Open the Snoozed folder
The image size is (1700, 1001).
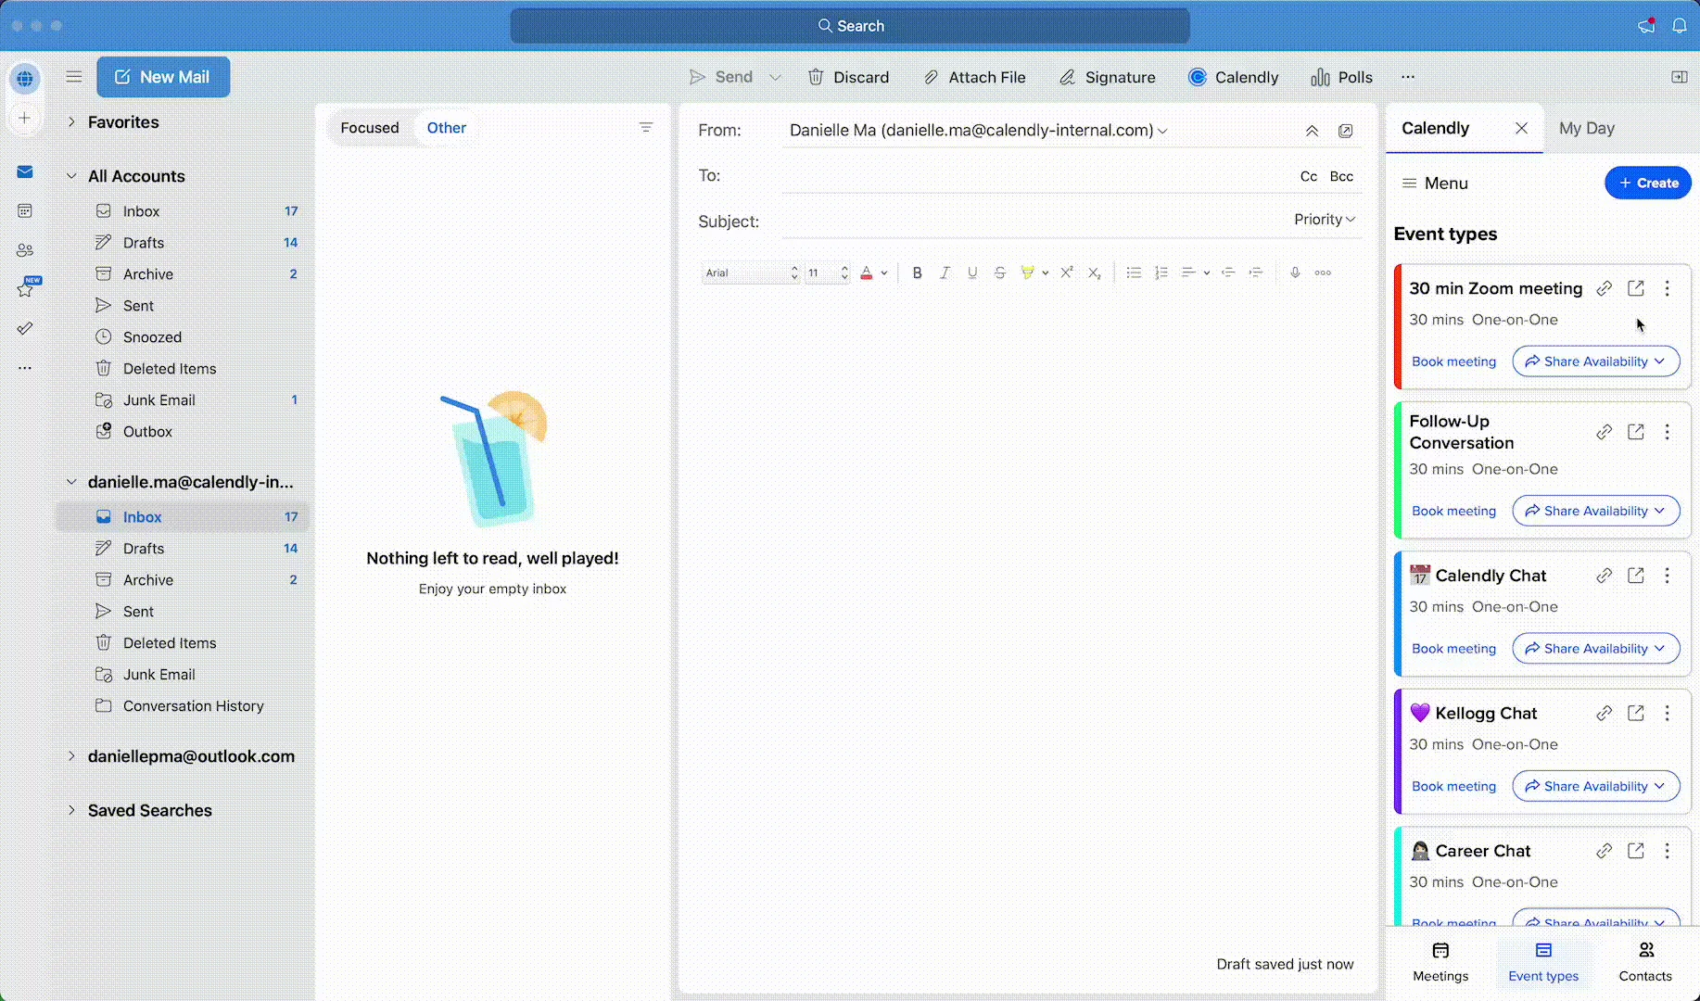point(152,336)
